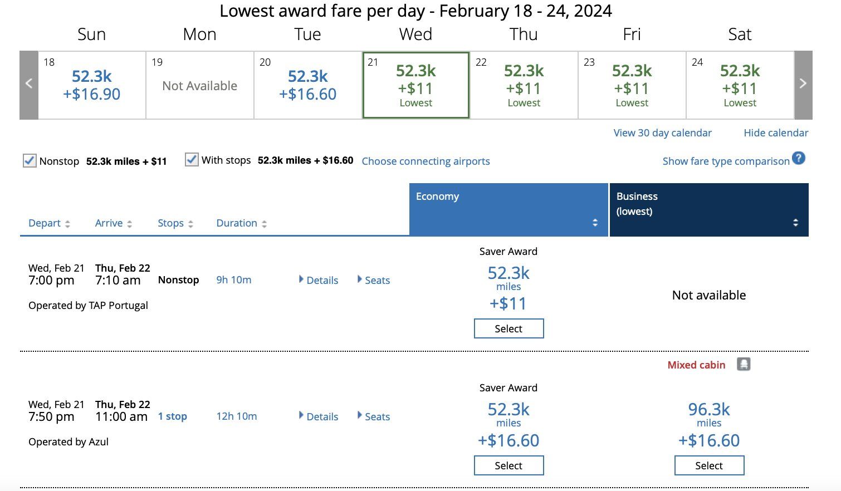Go to the next week in calendar

coord(803,85)
